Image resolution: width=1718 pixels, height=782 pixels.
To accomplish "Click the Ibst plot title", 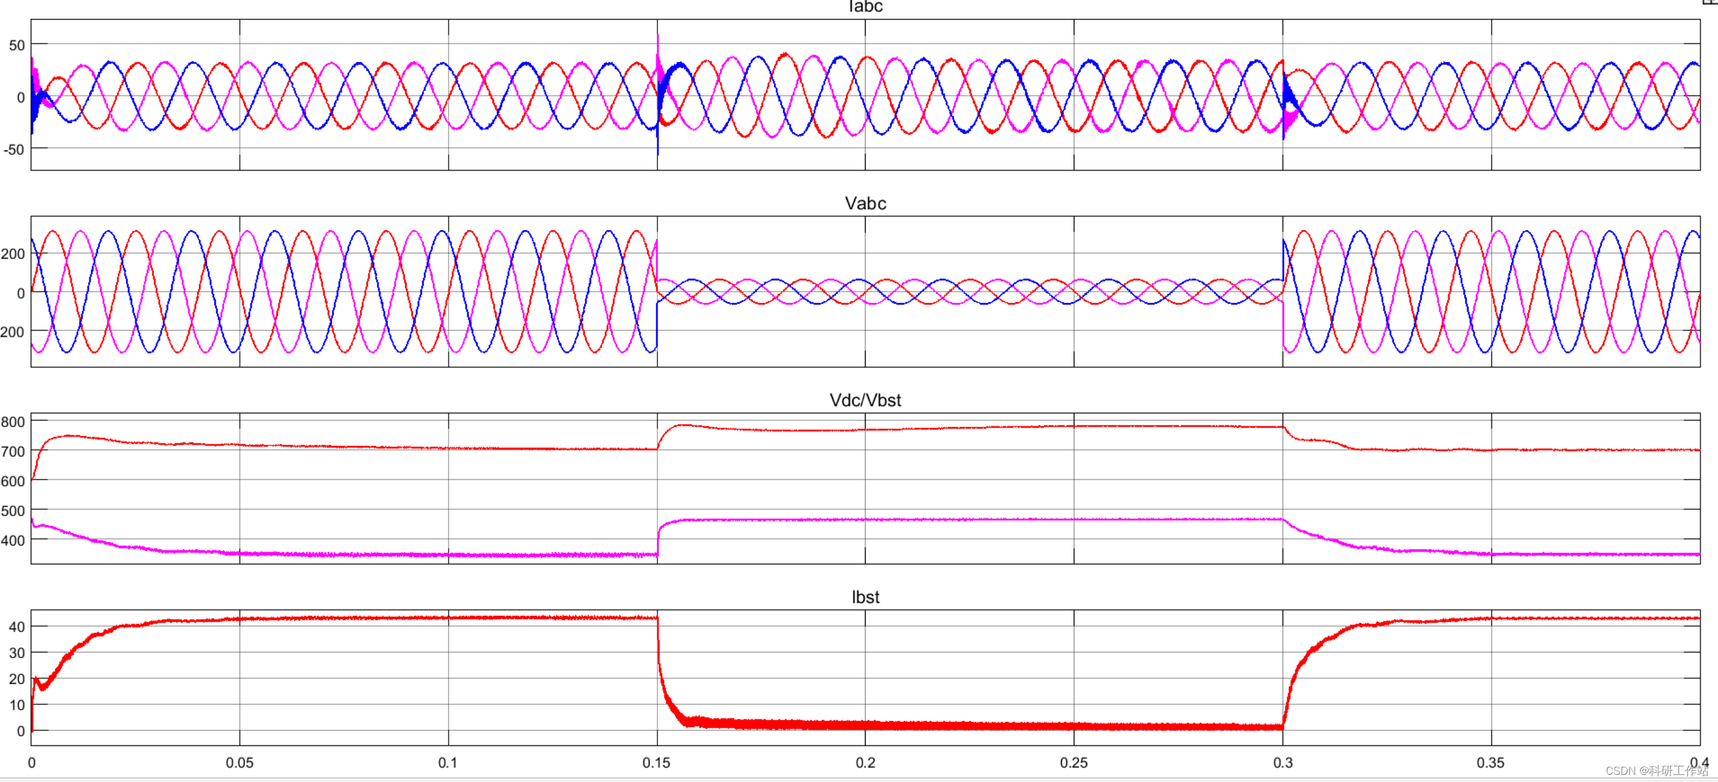I will [865, 597].
